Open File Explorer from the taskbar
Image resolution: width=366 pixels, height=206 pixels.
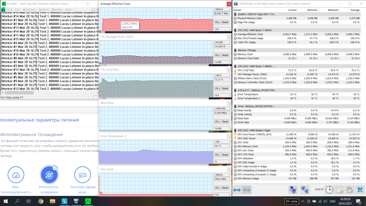click(53, 201)
